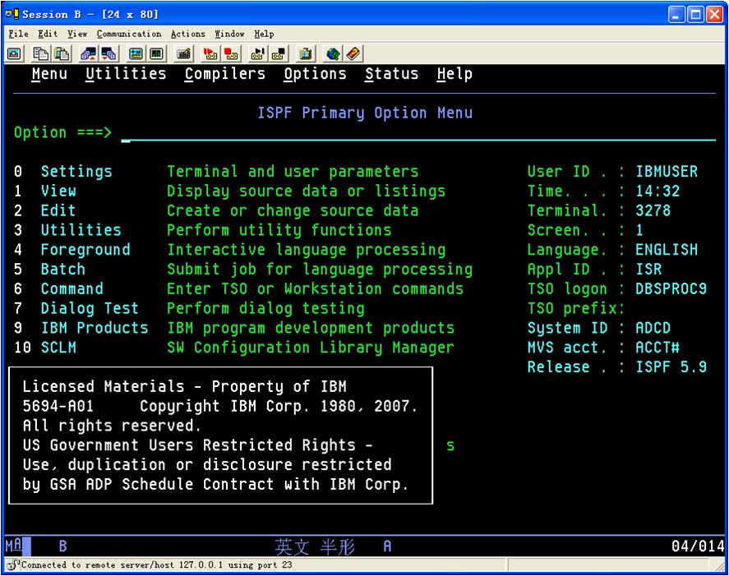Image resolution: width=729 pixels, height=576 pixels.
Task: Open the emulator Help menu in menu bar
Action: pyautogui.click(x=264, y=34)
